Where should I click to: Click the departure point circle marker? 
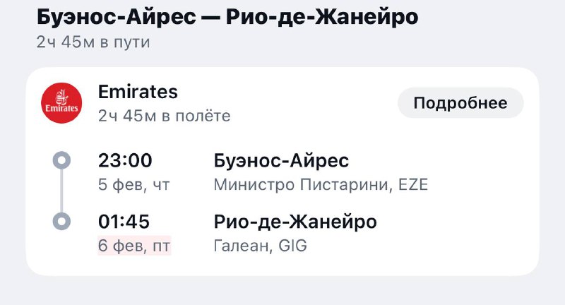[x=62, y=161]
